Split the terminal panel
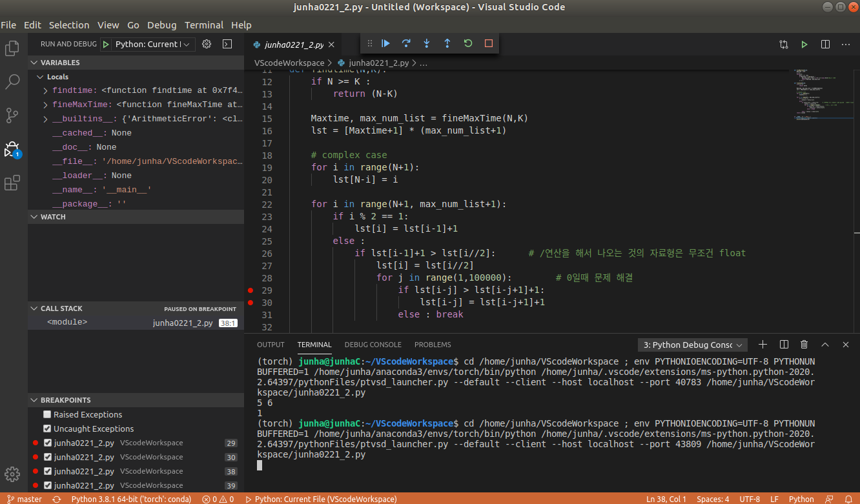 pyautogui.click(x=784, y=345)
